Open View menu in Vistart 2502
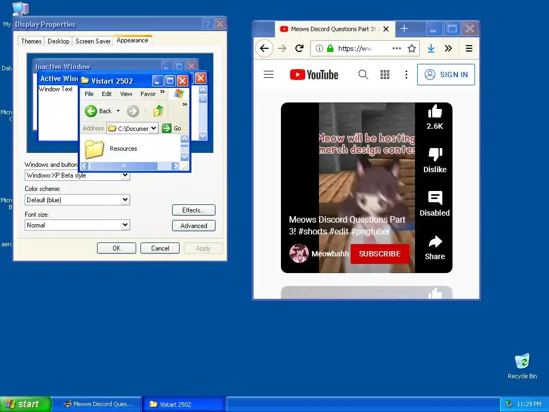 coord(126,94)
